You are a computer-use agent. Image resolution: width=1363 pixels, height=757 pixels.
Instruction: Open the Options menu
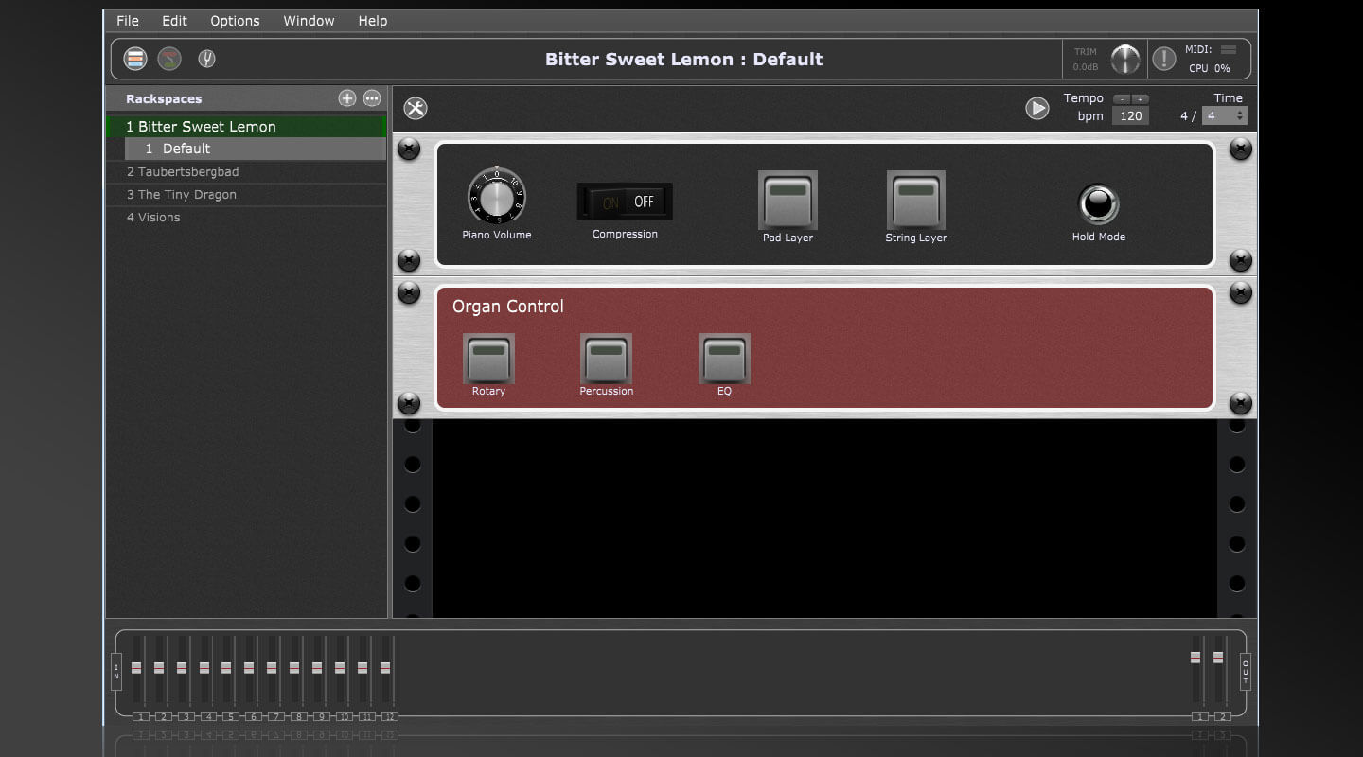pos(235,21)
